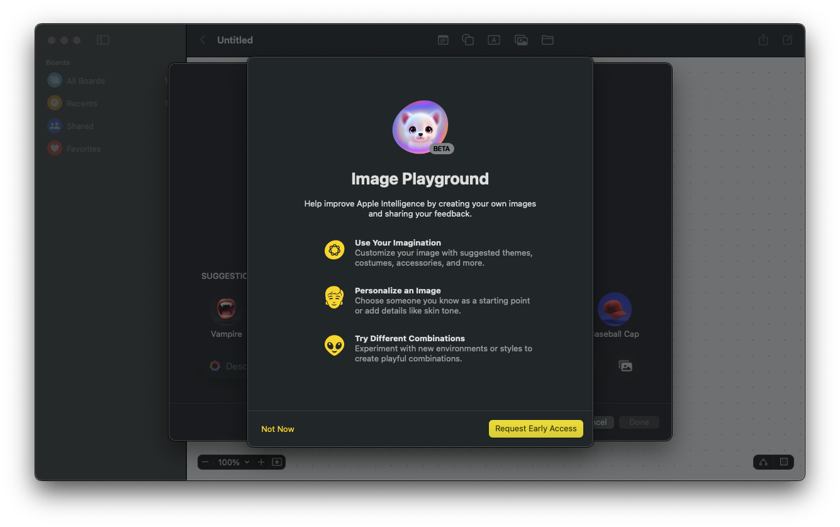This screenshot has width=840, height=527.
Task: Click the Personalize an Image heading text
Action: tap(398, 290)
